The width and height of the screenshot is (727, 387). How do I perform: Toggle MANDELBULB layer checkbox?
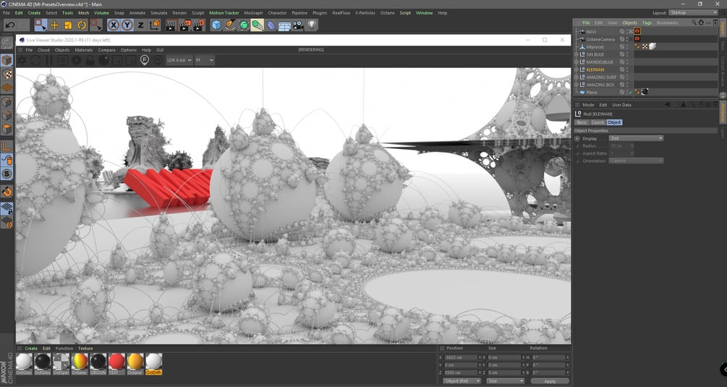[x=622, y=62]
